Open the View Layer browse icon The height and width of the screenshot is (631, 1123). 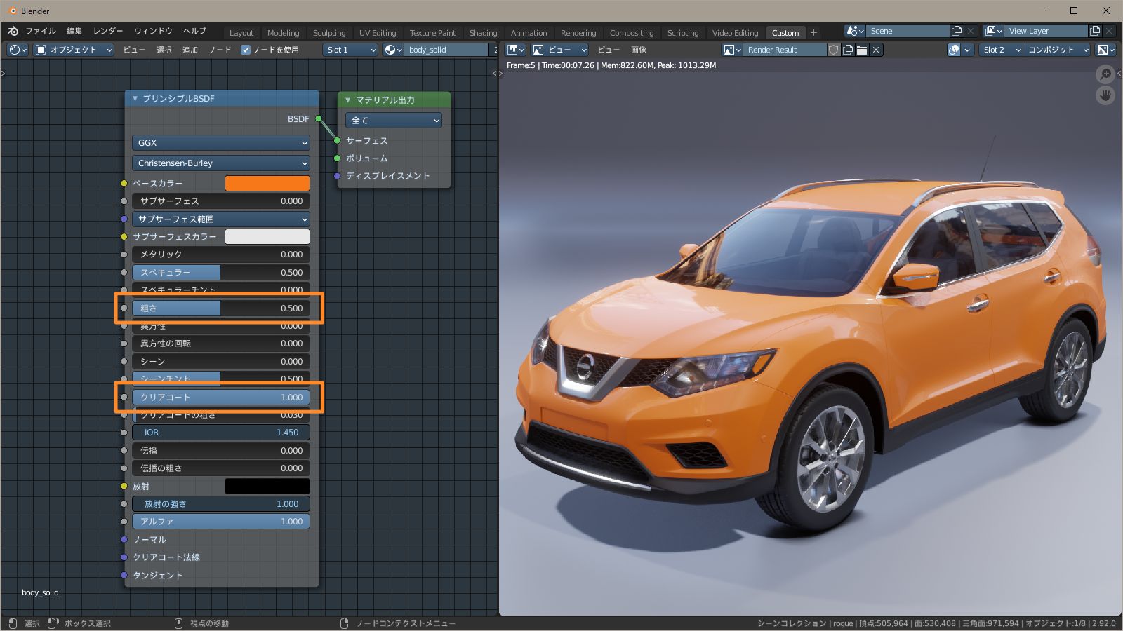coord(993,31)
